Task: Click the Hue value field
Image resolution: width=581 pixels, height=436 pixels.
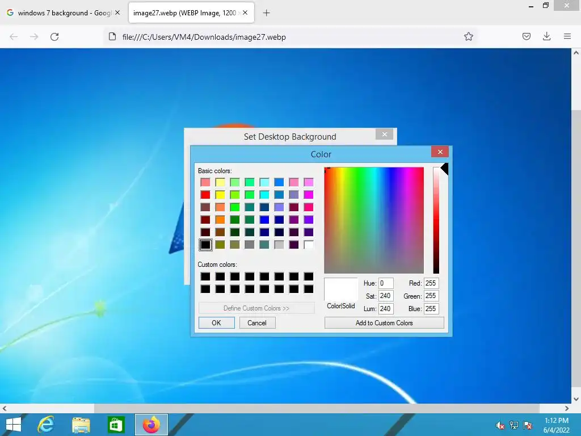Action: pyautogui.click(x=386, y=283)
